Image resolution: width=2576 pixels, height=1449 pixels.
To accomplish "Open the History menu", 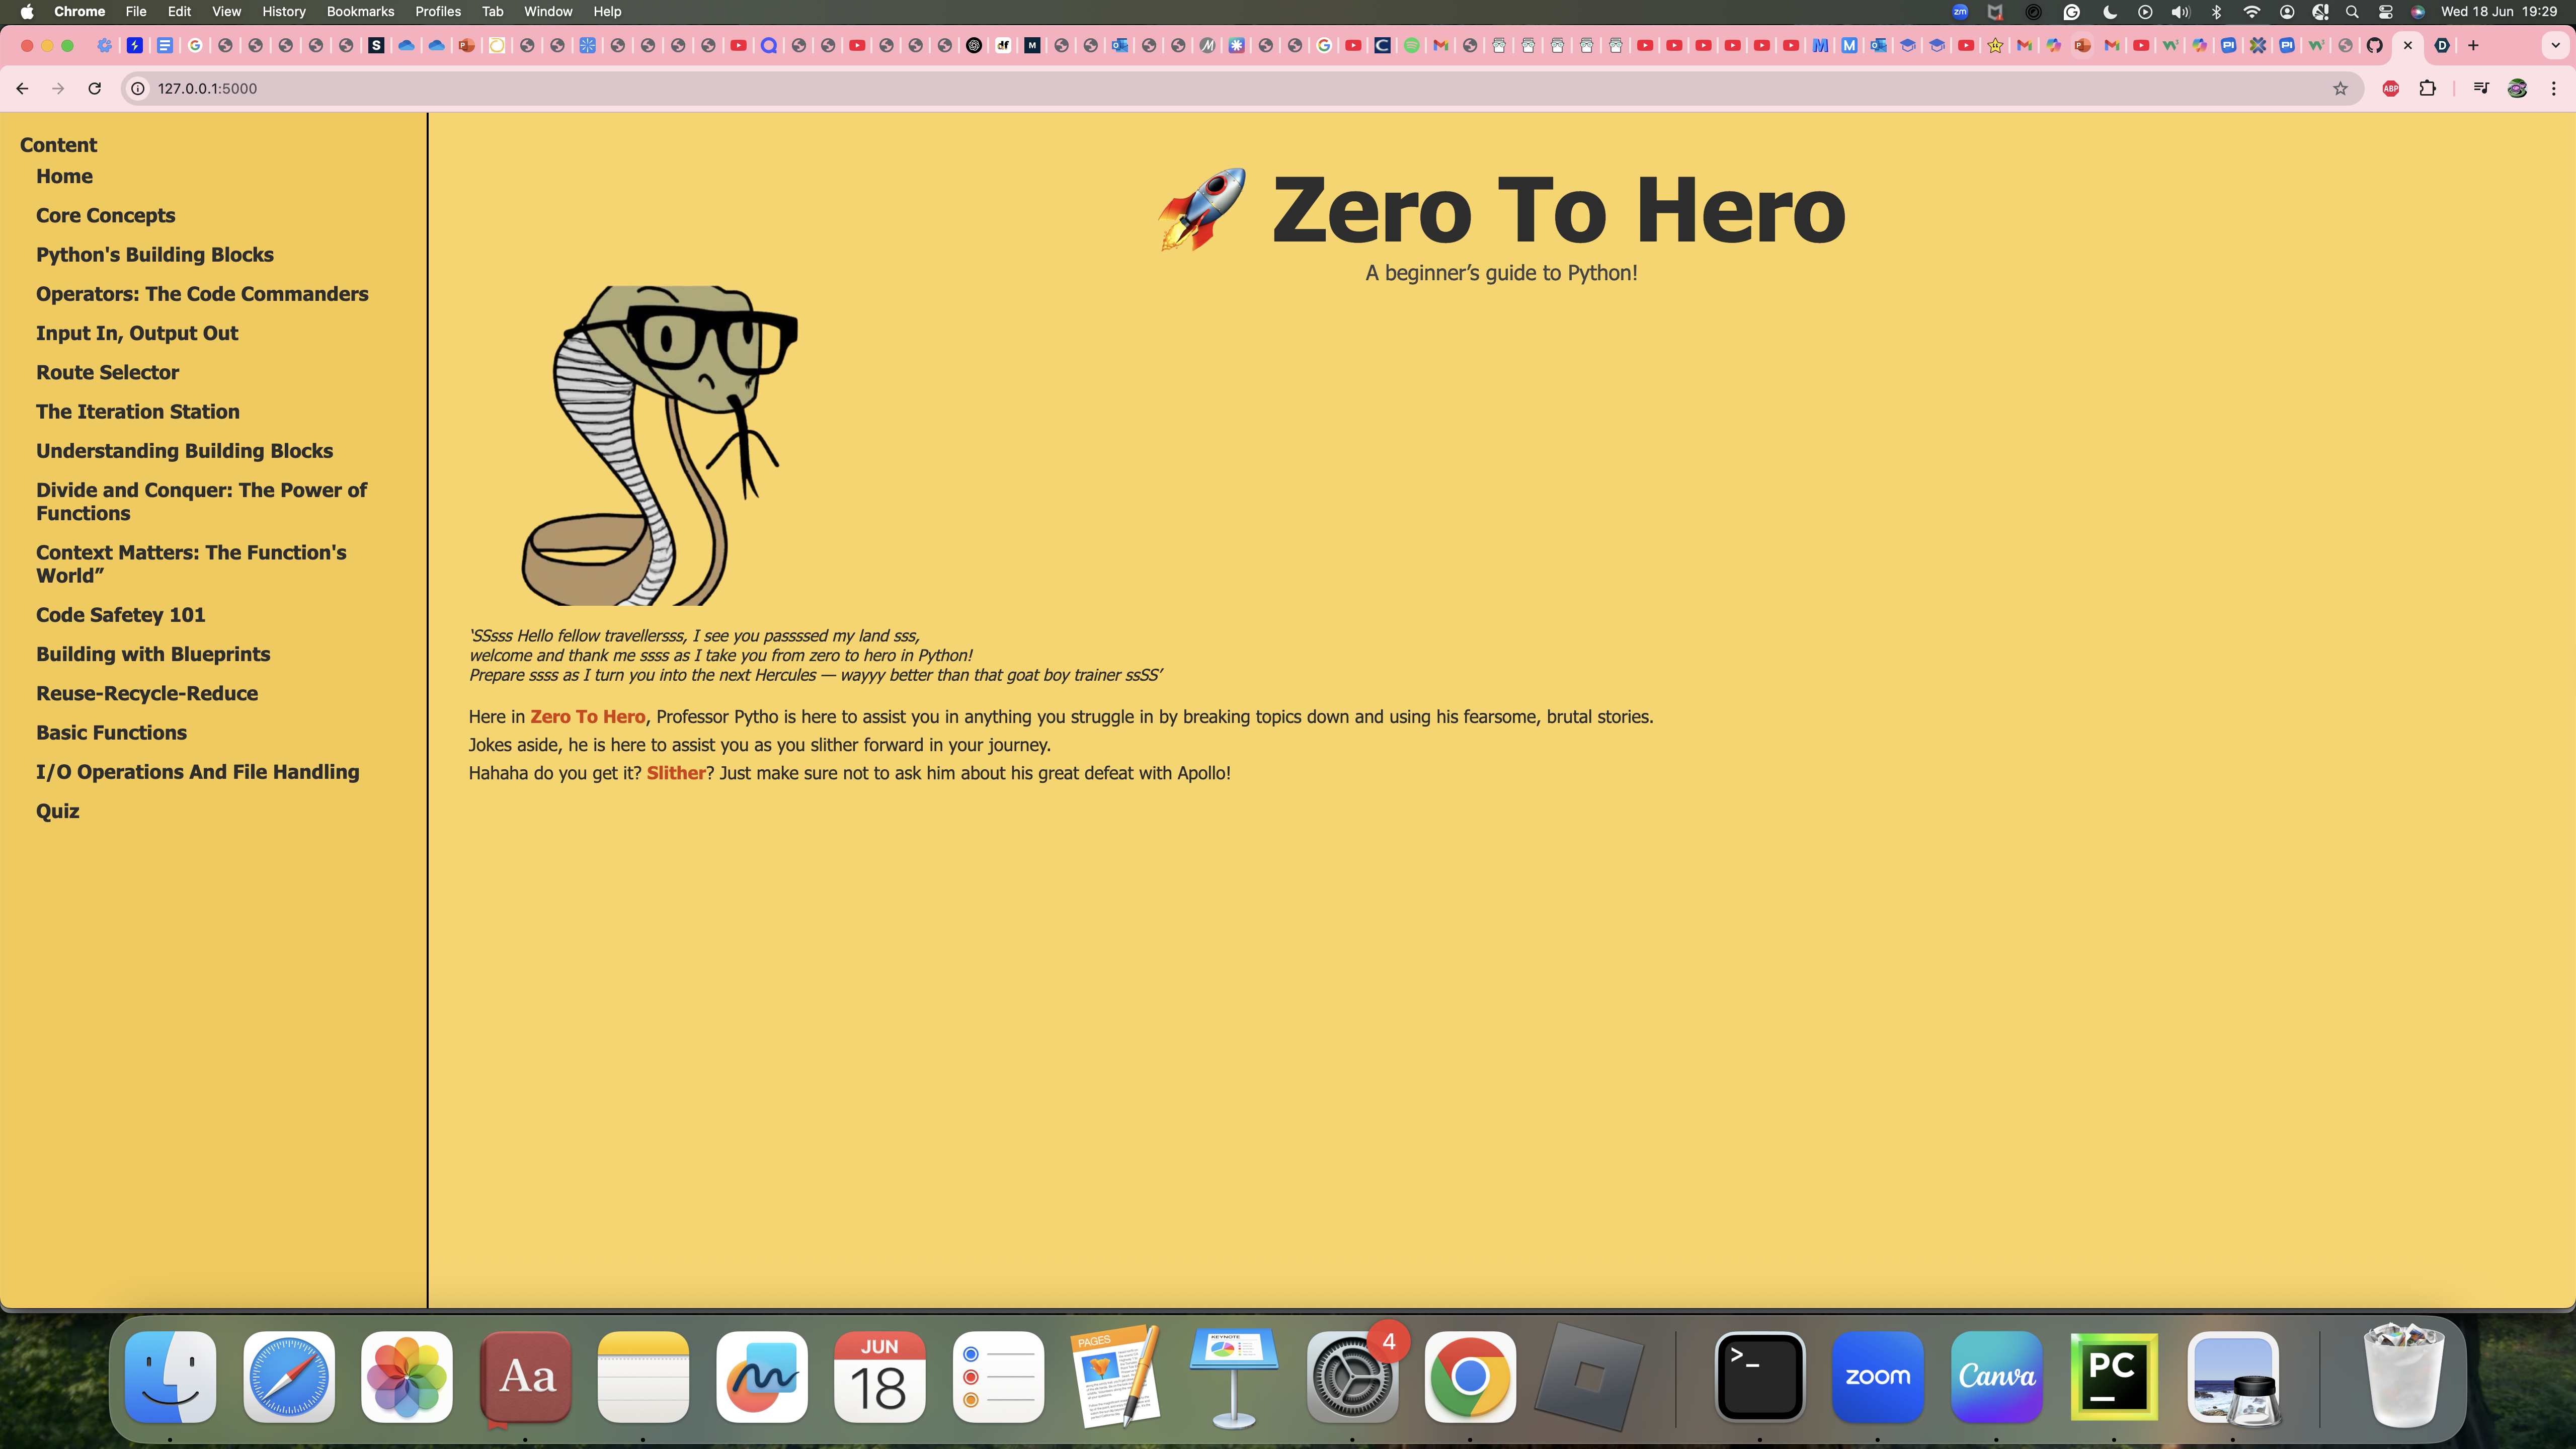I will pyautogui.click(x=283, y=12).
